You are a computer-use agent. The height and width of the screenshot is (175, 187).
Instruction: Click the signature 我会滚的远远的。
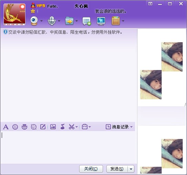pos(111,11)
